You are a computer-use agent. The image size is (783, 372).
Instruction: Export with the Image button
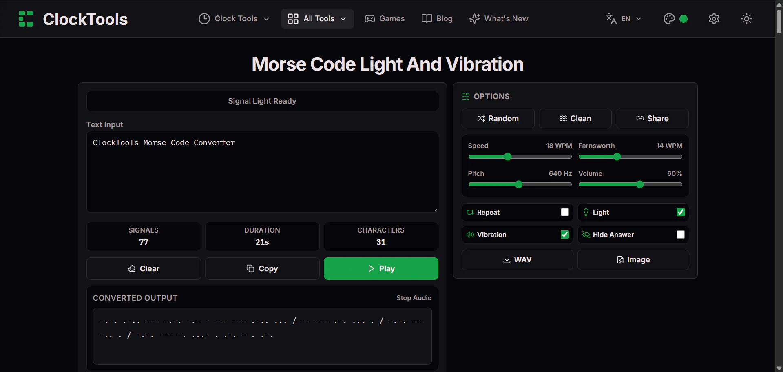coord(633,260)
